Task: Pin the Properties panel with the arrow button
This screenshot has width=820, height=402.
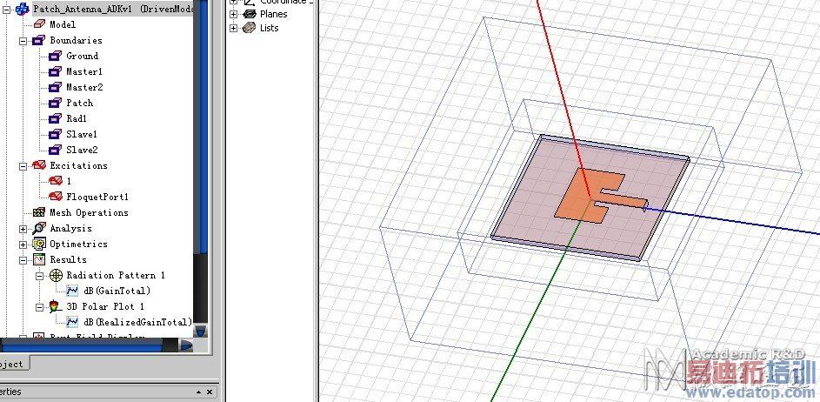Action: [199, 392]
